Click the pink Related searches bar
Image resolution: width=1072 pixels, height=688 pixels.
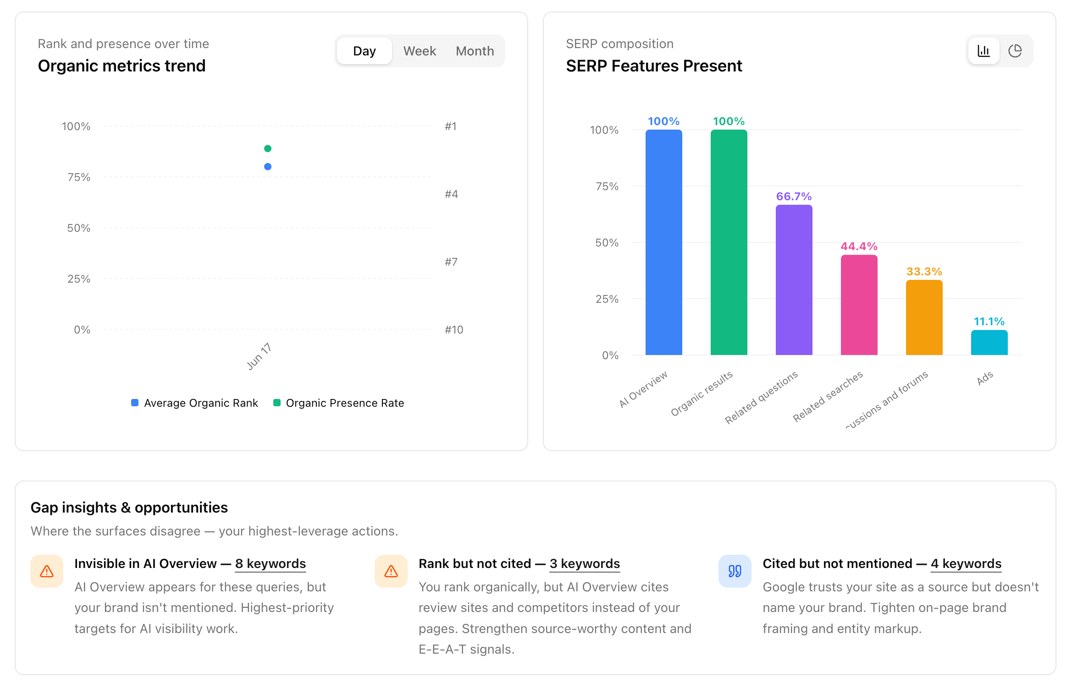pos(859,305)
